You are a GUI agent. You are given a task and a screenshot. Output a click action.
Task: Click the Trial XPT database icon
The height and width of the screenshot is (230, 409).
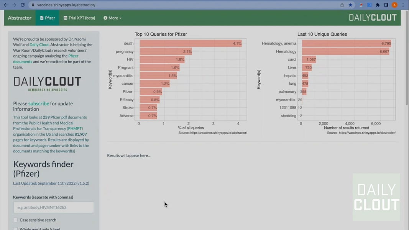click(65, 18)
